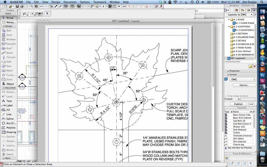The width and height of the screenshot is (267, 167).
Task: Collapse the A-1 PLANS folder
Action: 229,20
